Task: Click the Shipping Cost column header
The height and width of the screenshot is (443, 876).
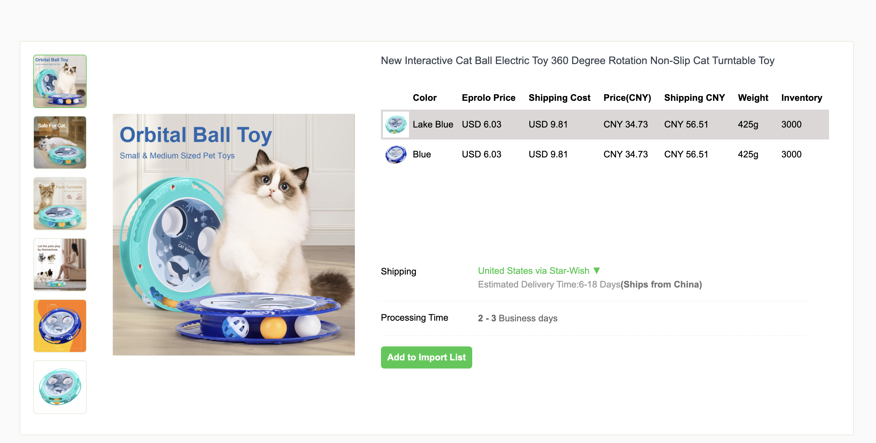Action: click(560, 98)
